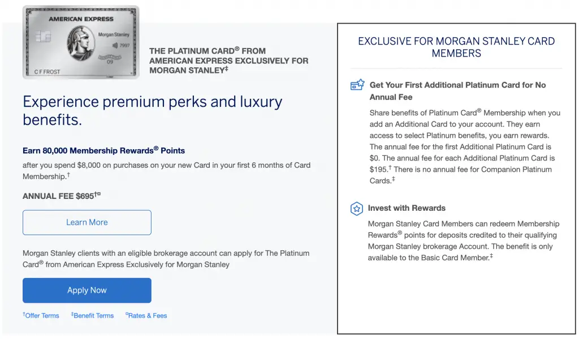Click the Morgan Stanley logo on the card
579x339 pixels.
pos(114,34)
